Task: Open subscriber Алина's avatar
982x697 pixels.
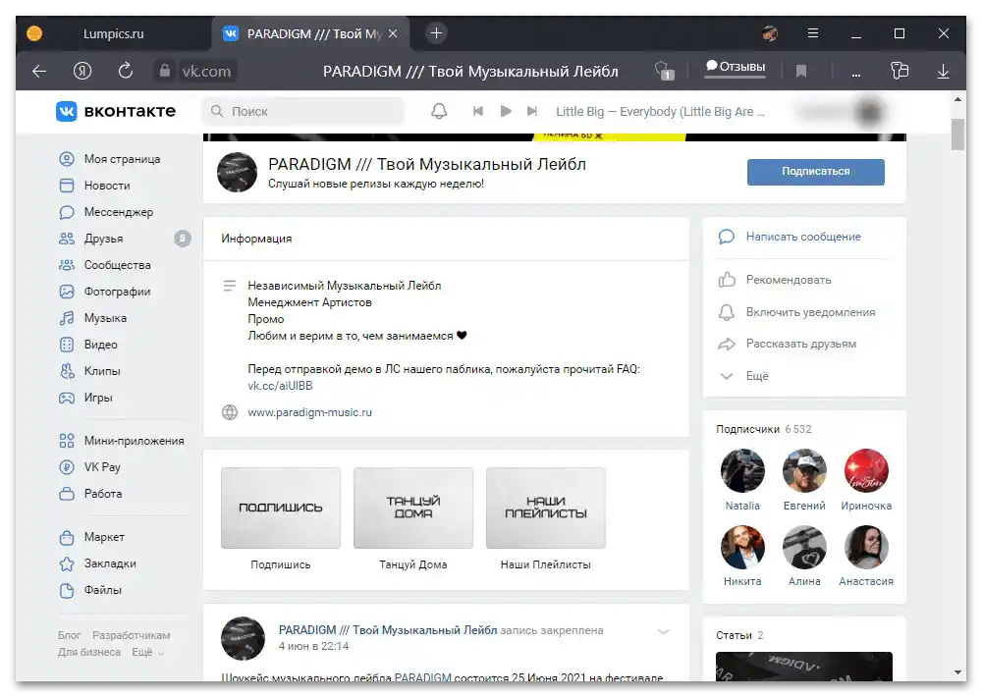Action: 804,547
